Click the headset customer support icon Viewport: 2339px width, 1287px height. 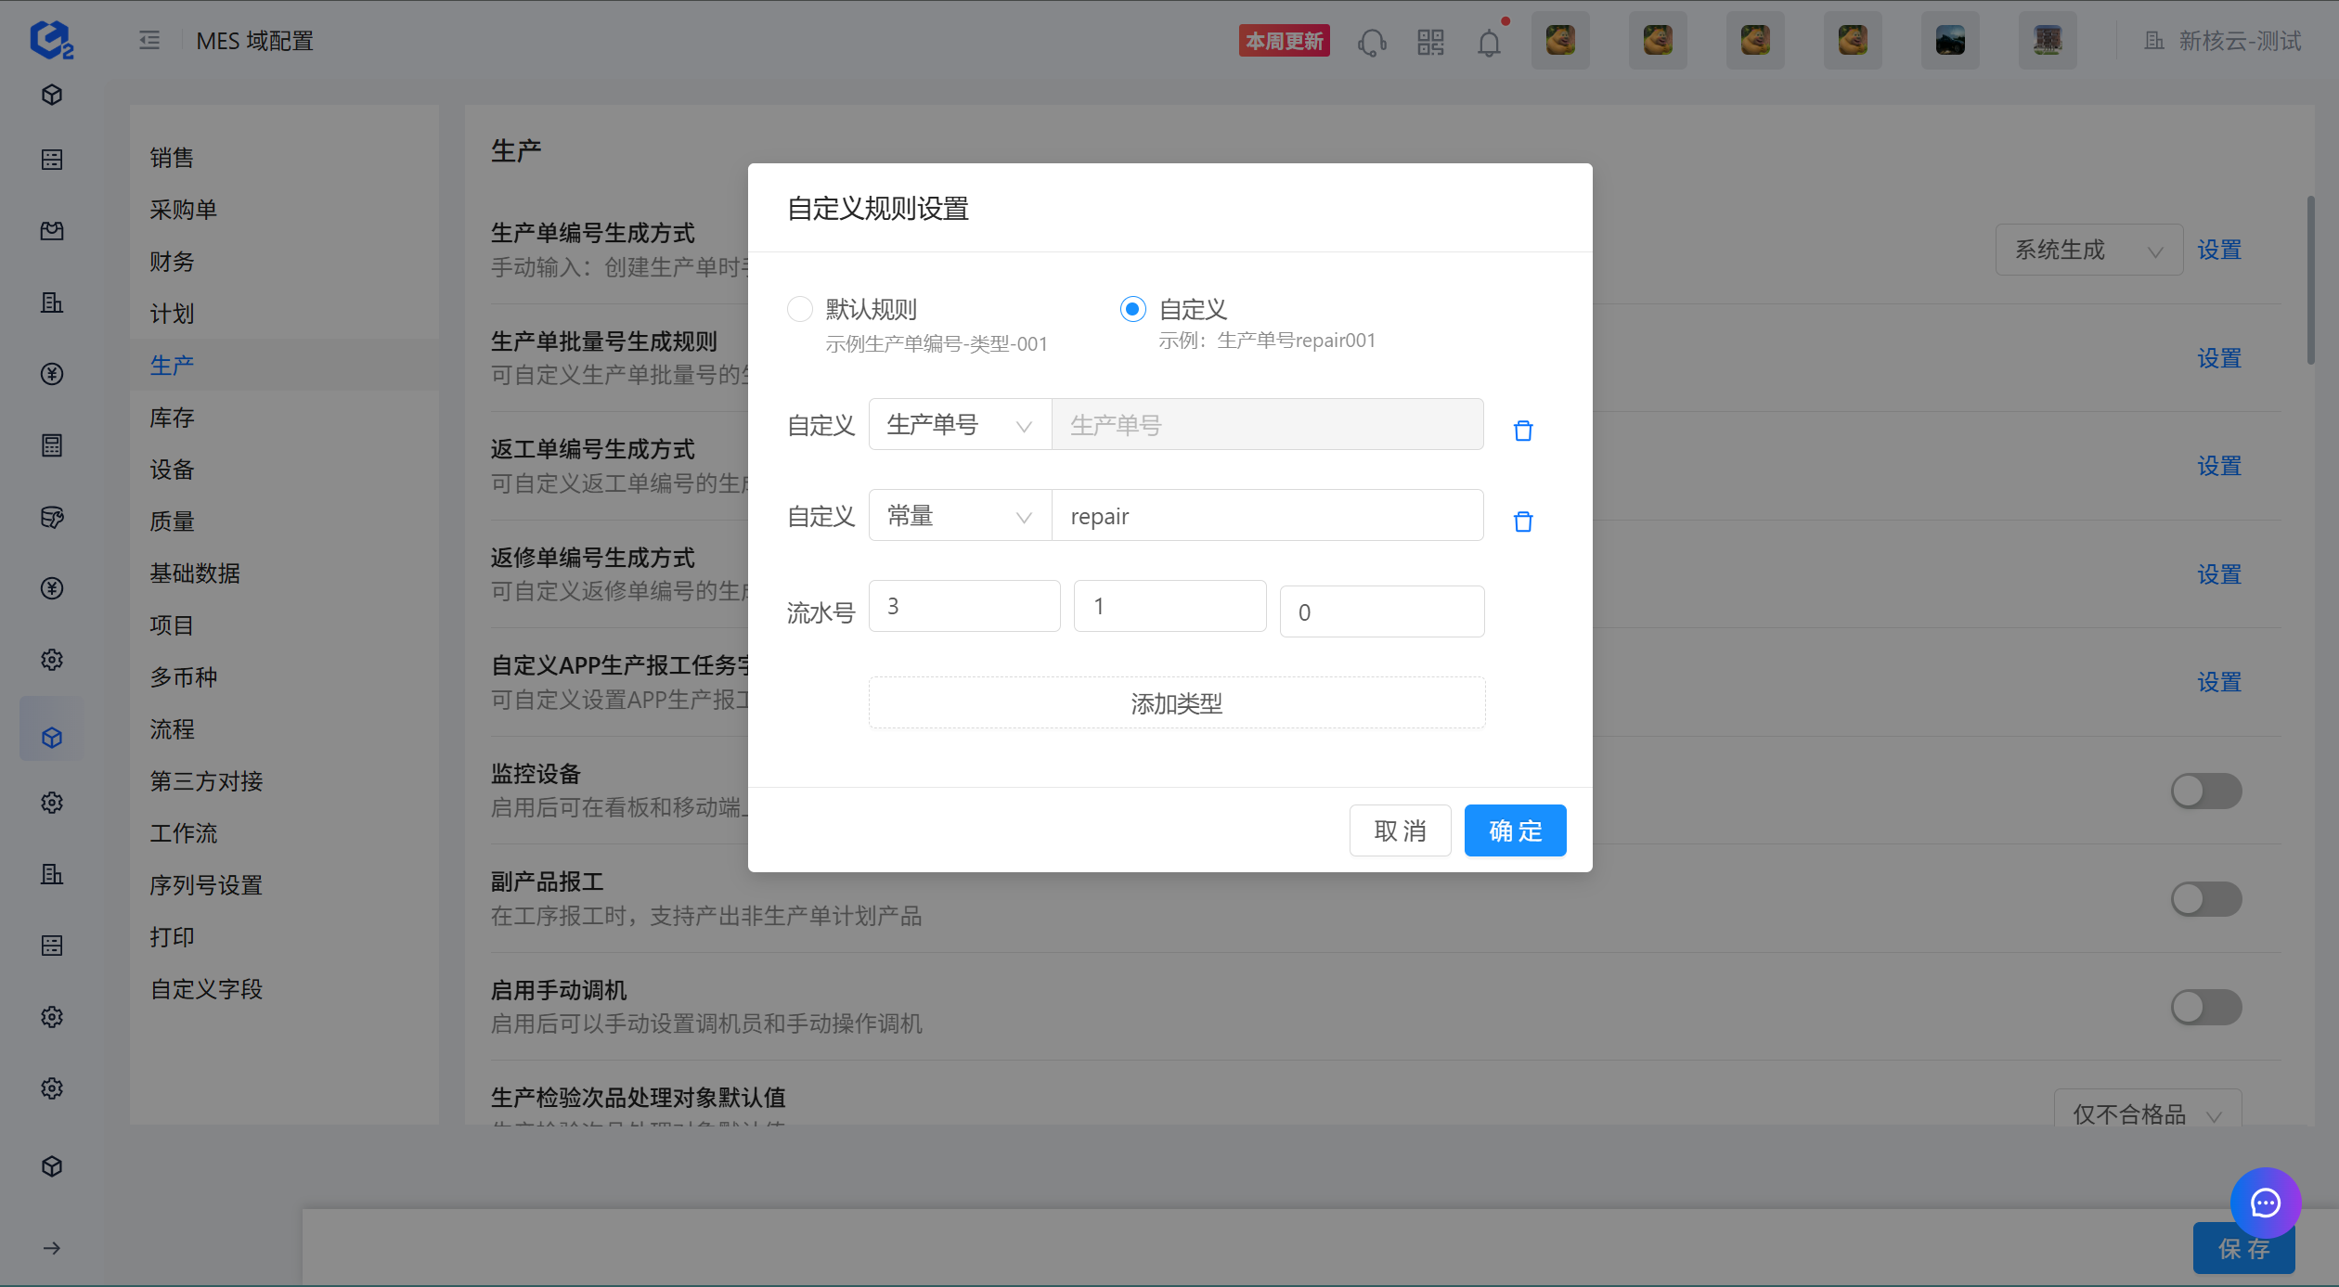pyautogui.click(x=1372, y=43)
